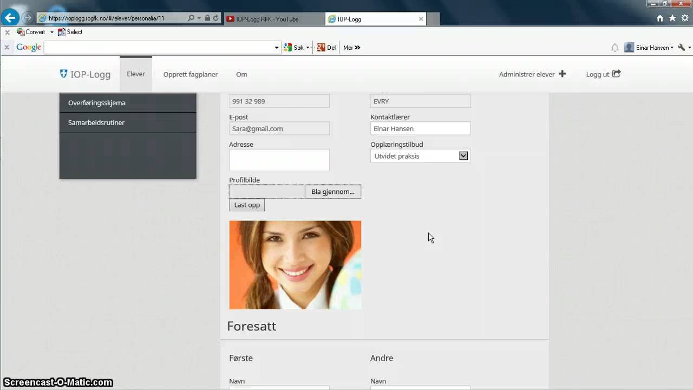The image size is (693, 390).
Task: Open the Einar Hansen account dropdown
Action: [672, 48]
